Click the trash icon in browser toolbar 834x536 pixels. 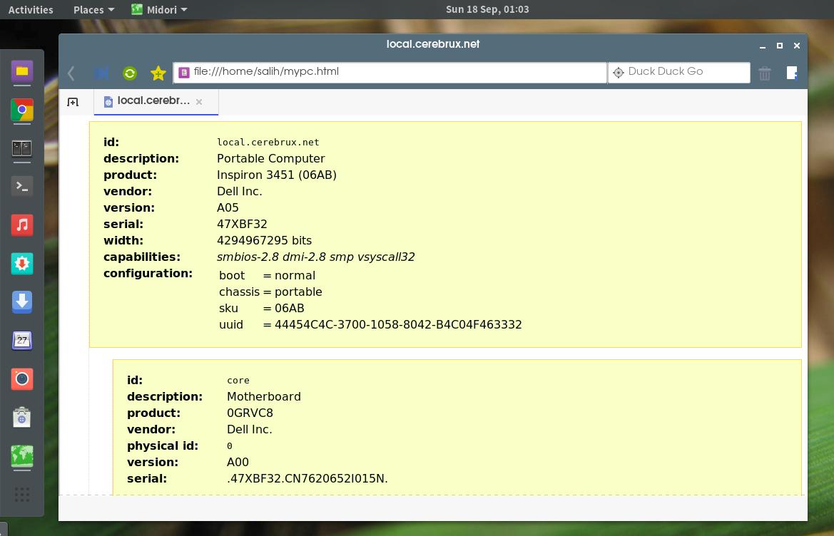tap(764, 73)
